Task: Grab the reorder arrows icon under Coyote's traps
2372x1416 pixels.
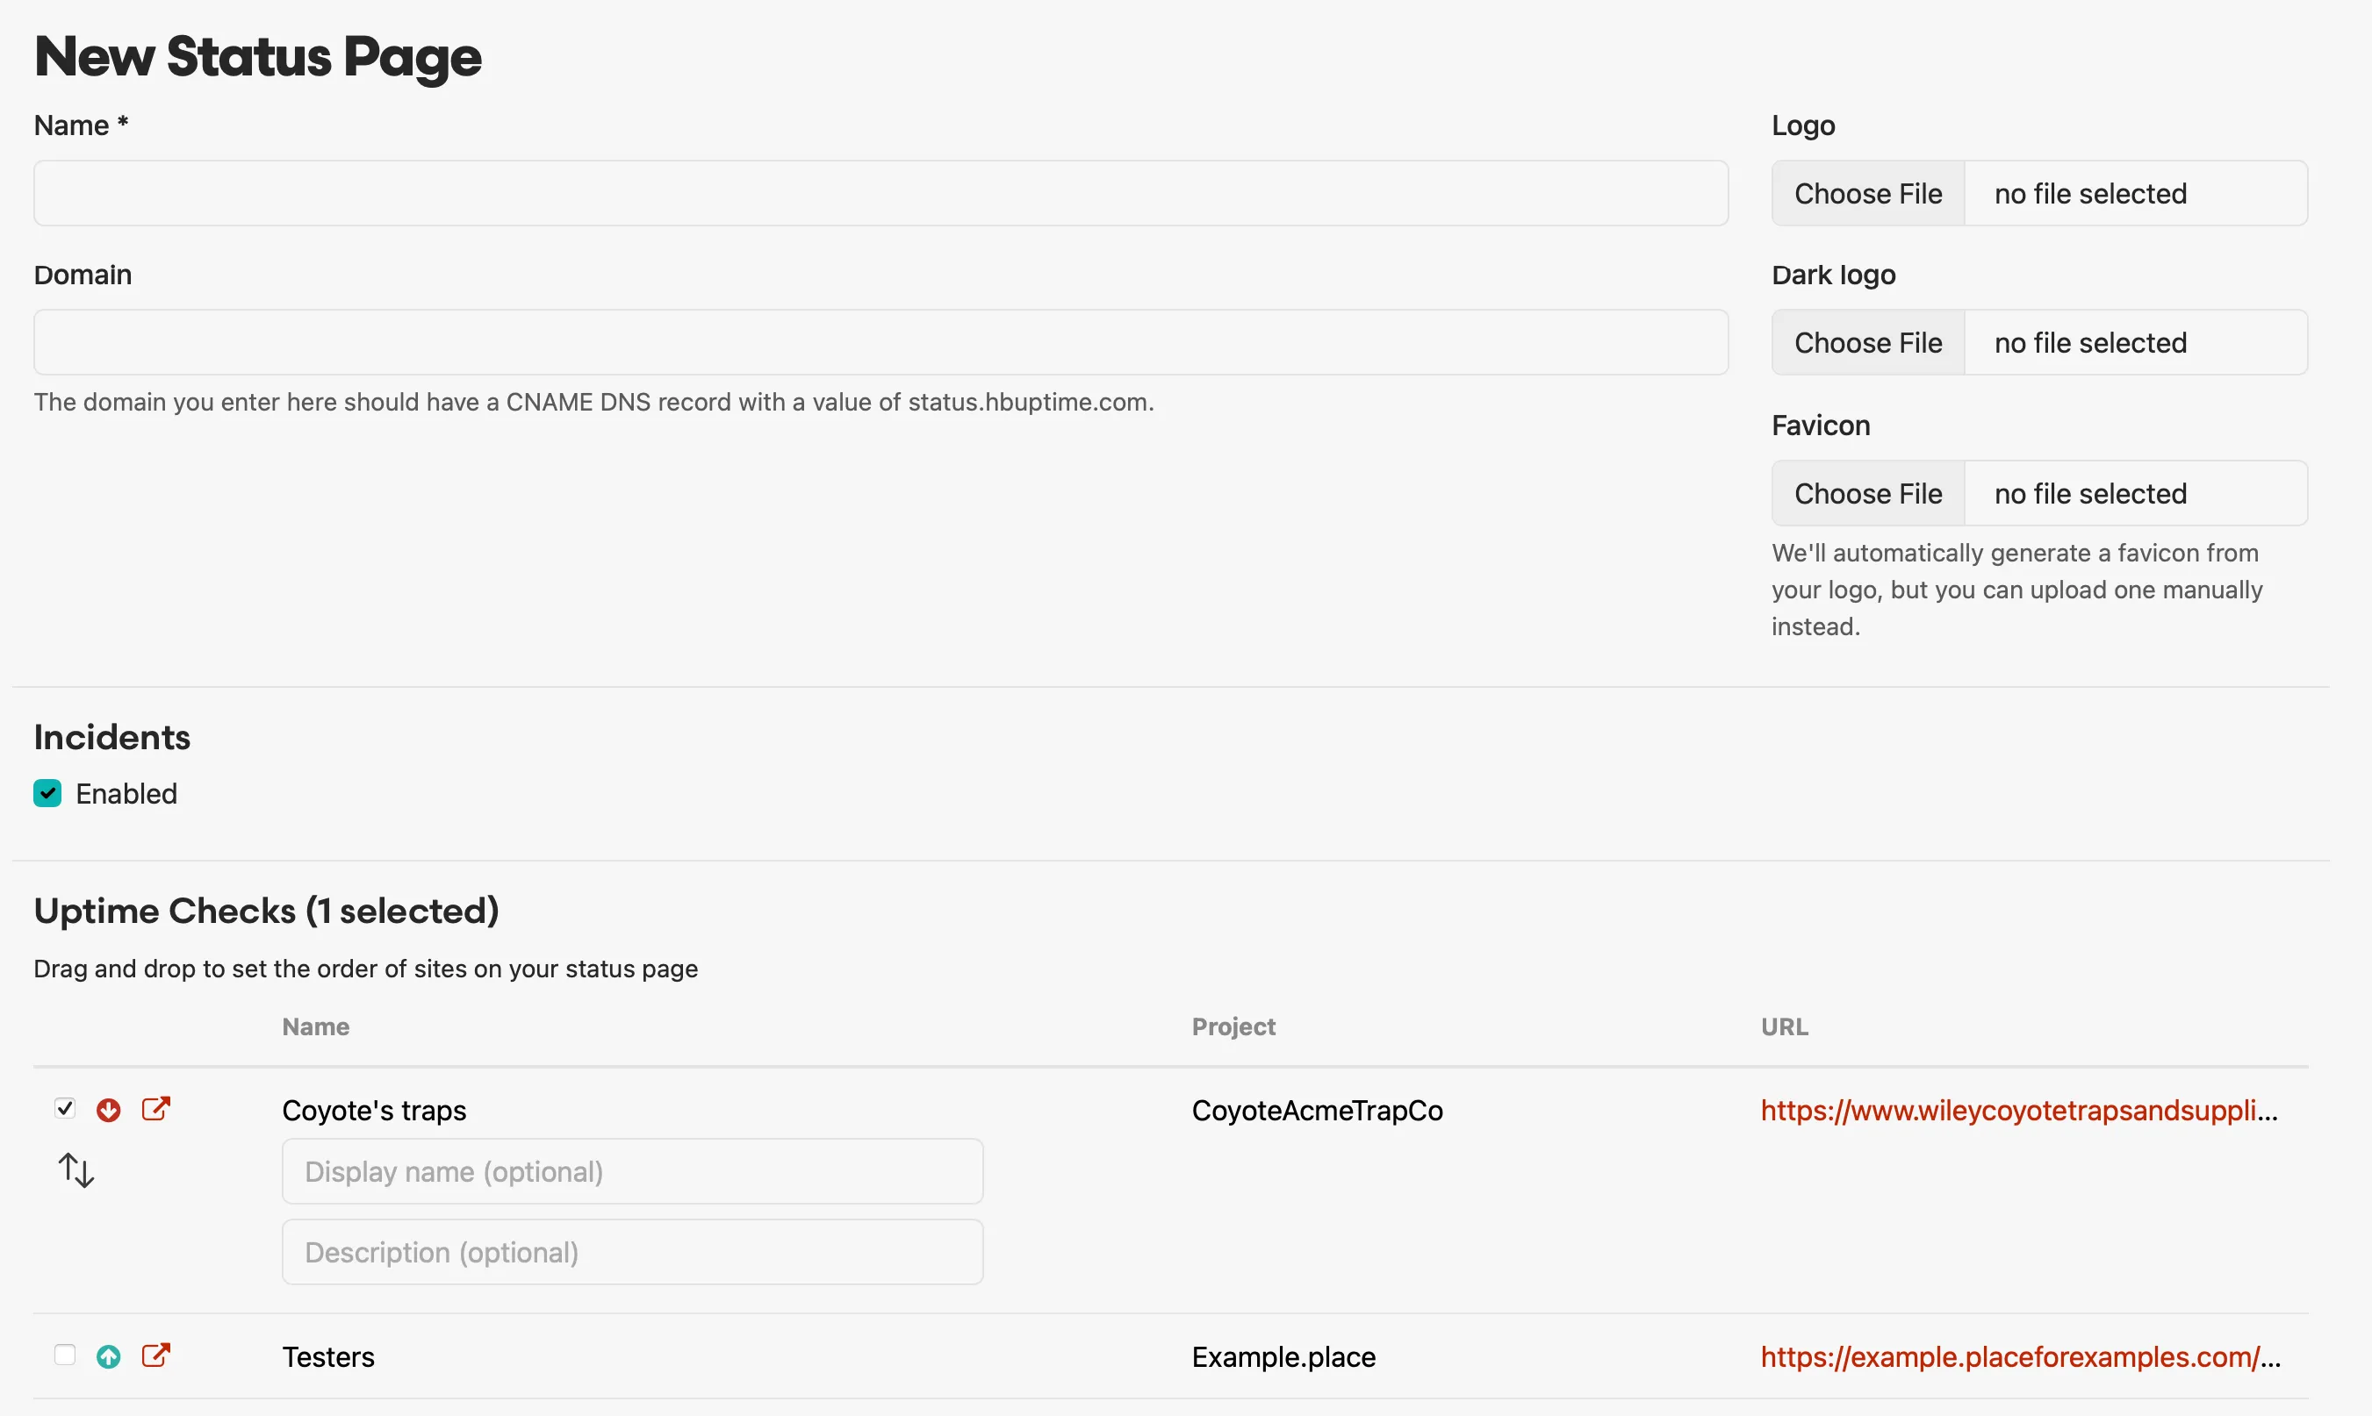Action: point(75,1169)
